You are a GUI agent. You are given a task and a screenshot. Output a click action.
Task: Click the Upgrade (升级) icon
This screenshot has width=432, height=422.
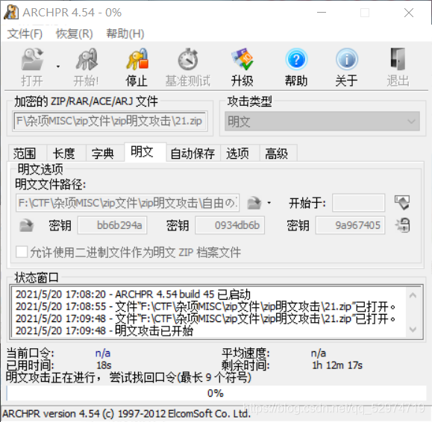point(242,59)
